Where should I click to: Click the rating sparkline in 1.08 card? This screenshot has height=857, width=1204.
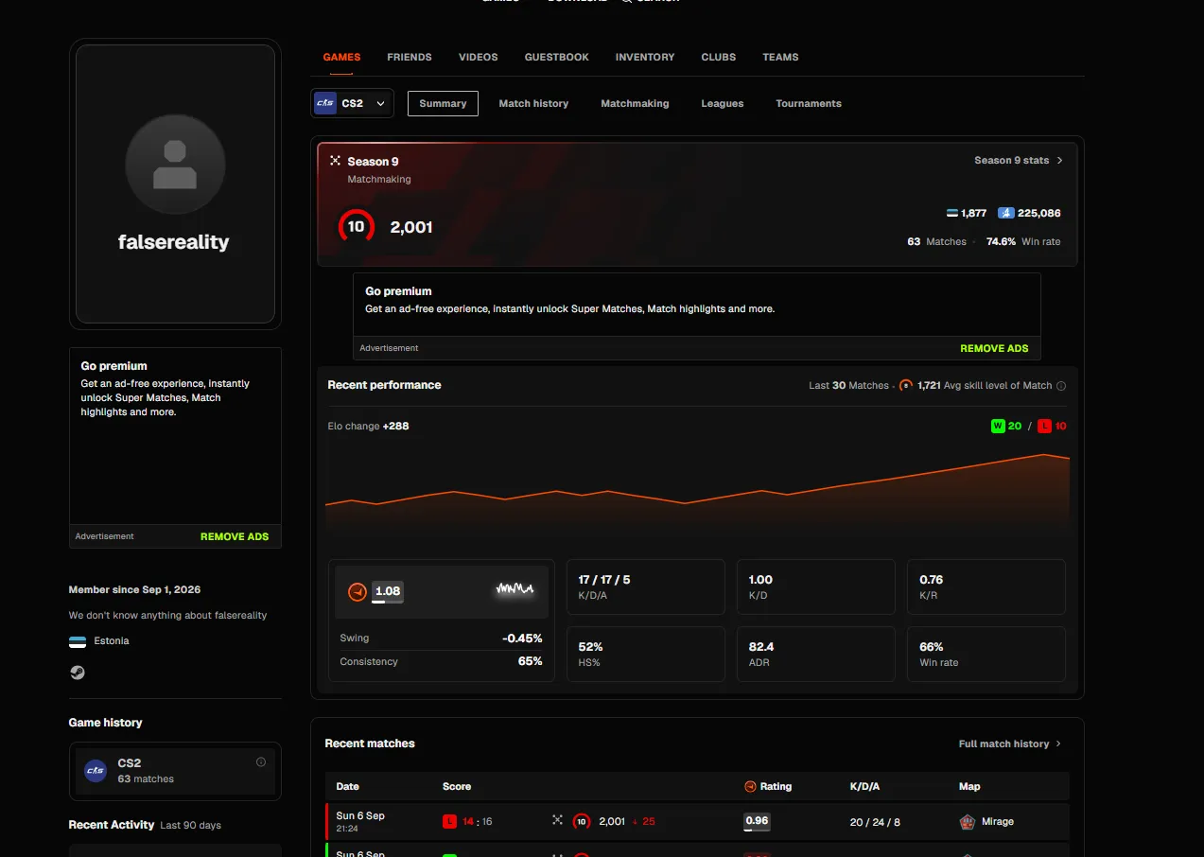[515, 589]
